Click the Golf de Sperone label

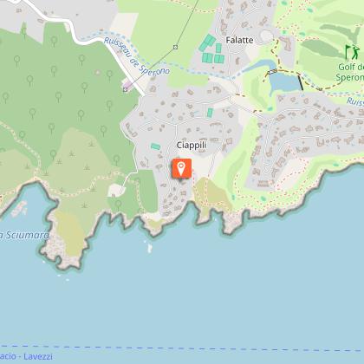351,72
